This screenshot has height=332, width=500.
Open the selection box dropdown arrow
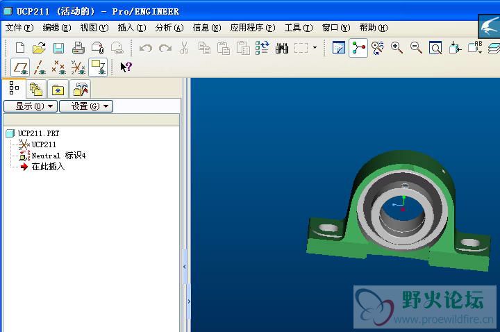coord(315,48)
